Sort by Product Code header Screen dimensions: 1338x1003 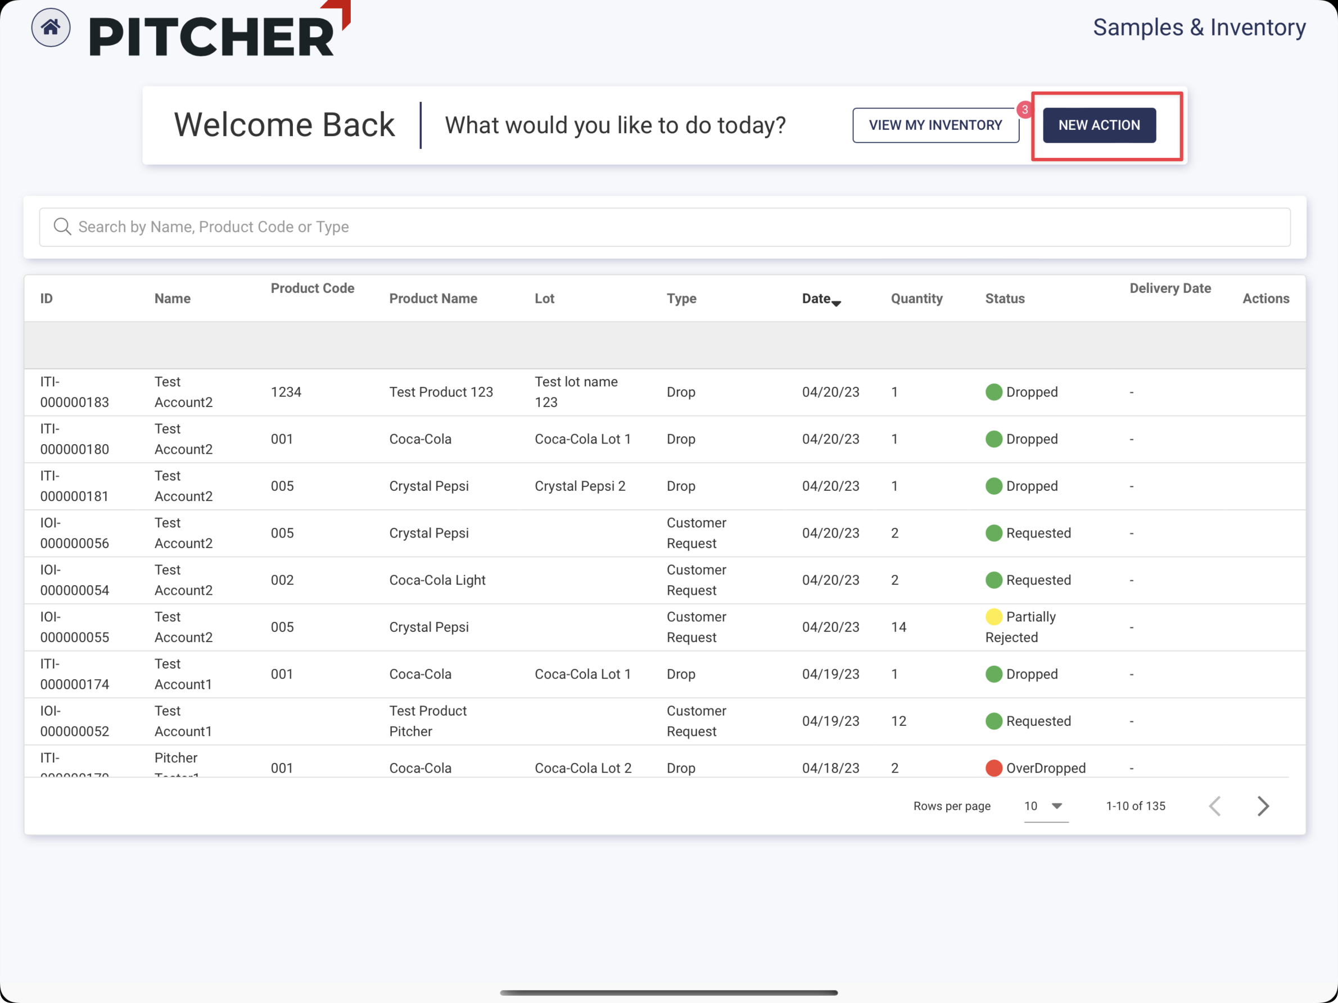(x=312, y=288)
